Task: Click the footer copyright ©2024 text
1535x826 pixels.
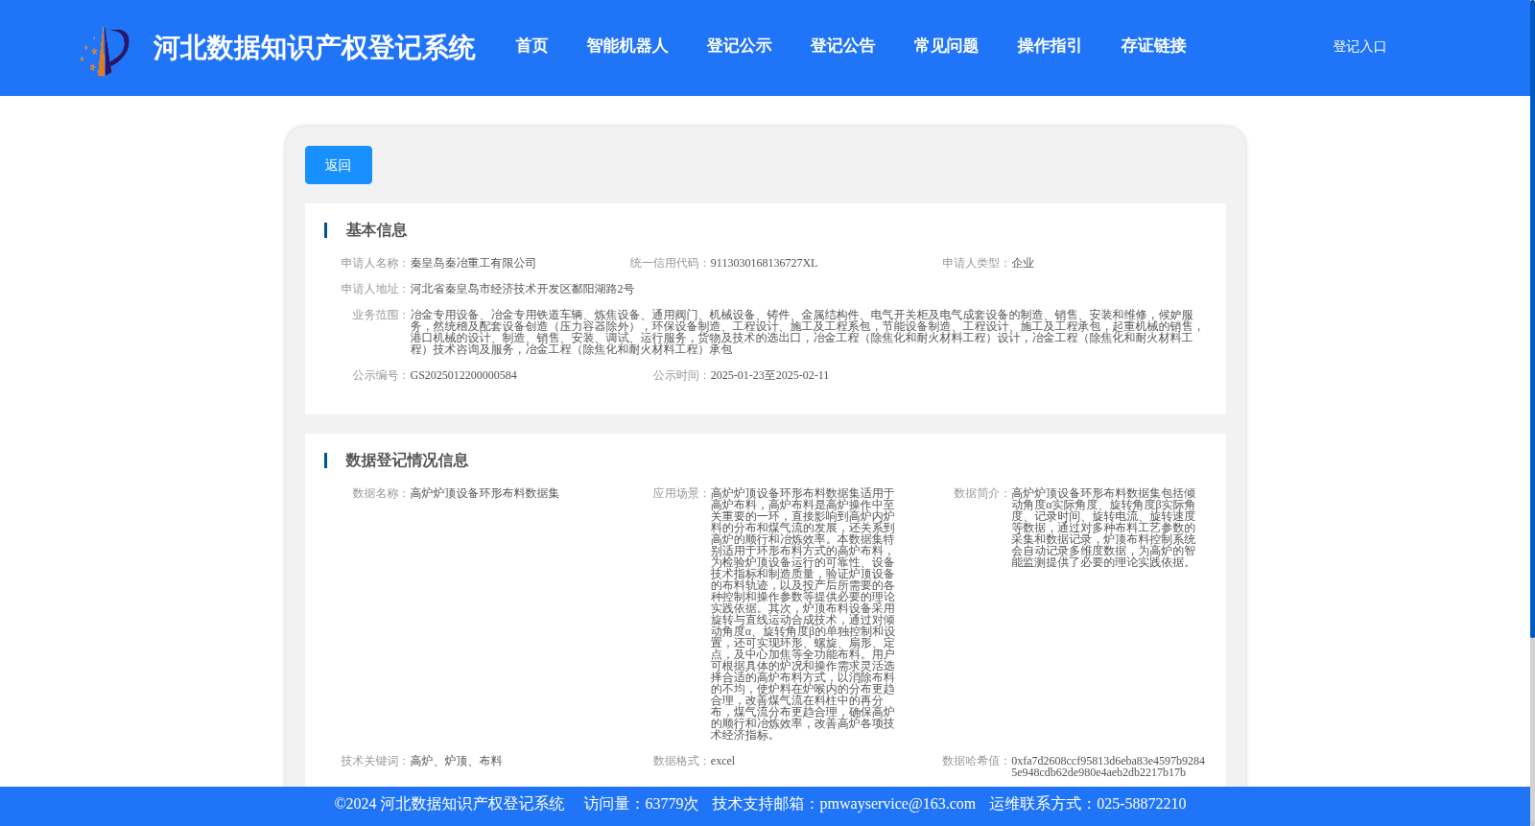Action: (449, 804)
